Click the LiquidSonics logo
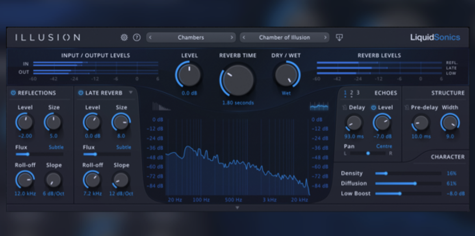Image resolution: width=475 pixels, height=236 pixels. point(435,37)
